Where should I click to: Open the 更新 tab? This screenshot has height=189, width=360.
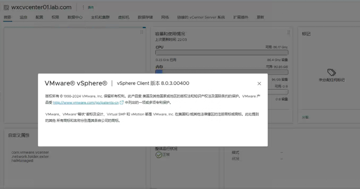pos(261,17)
